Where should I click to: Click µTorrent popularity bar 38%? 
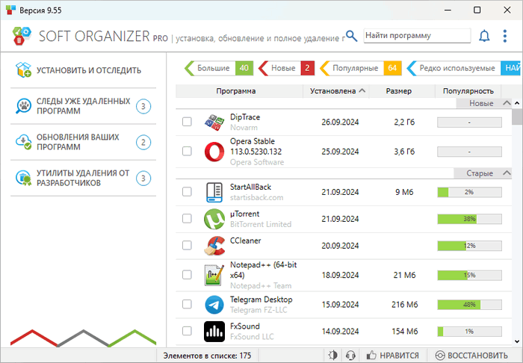(469, 219)
